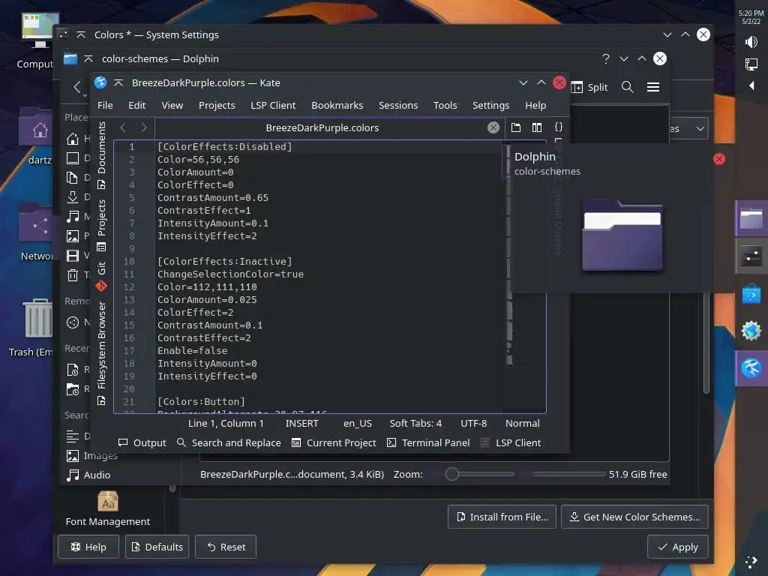768x576 pixels.
Task: Open the Projects side panel in Kate
Action: pos(101,225)
